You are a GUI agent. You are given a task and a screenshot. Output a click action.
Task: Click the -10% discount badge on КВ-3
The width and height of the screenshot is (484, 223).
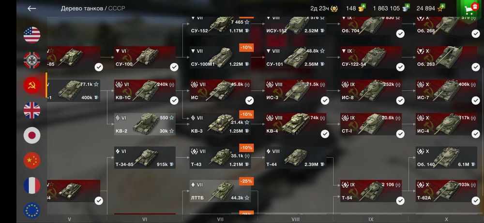pos(246,114)
